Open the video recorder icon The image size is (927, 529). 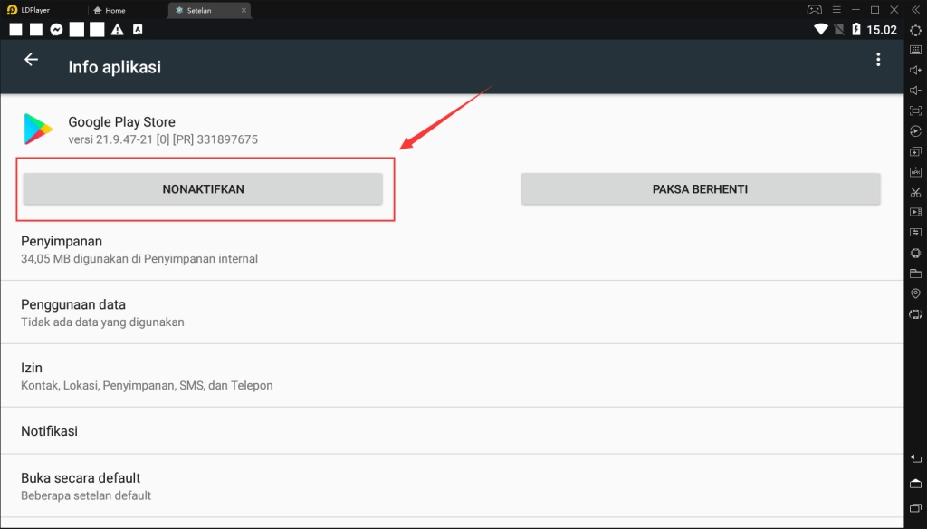click(915, 212)
